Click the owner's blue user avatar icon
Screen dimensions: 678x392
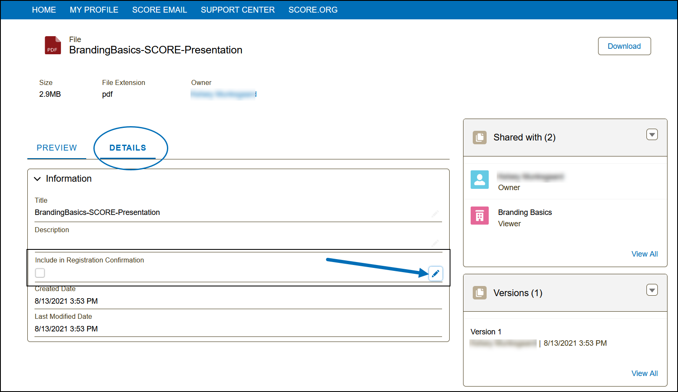479,180
